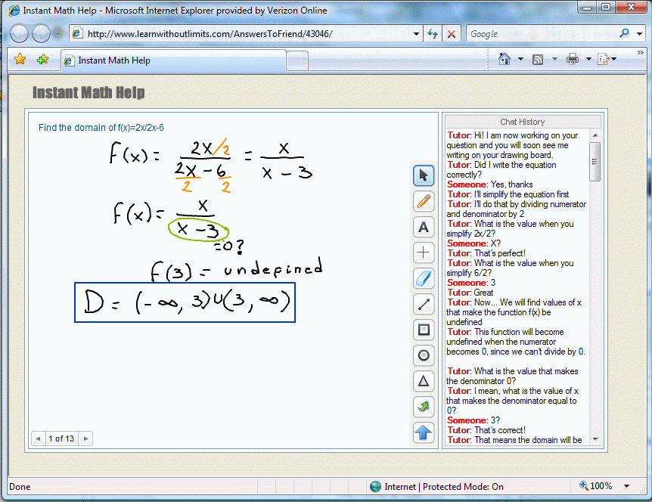Viewport: 652px width, 502px height.
Task: Click 'Someone: 3?' chat line
Action: 473,420
